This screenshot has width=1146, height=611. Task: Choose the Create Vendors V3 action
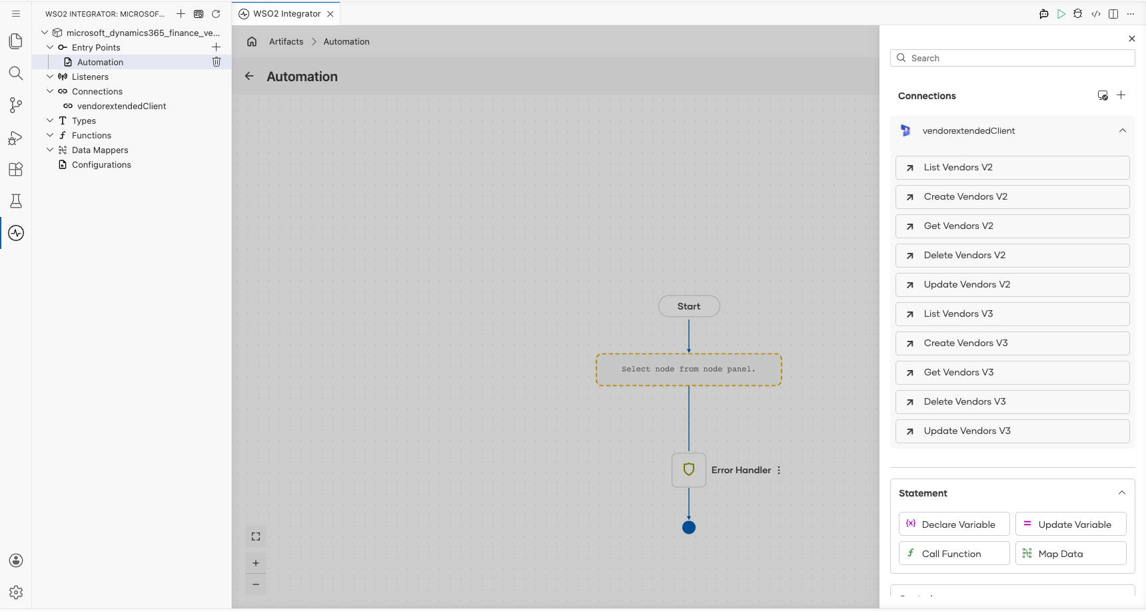(x=1013, y=343)
